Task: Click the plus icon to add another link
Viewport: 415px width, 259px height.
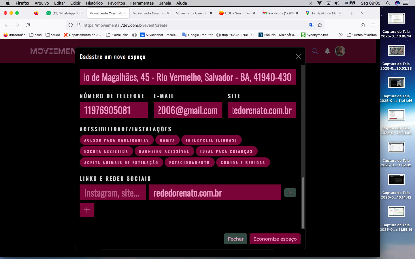Action: (87, 210)
